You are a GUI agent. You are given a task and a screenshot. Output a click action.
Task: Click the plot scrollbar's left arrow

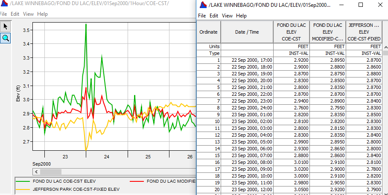click(36, 172)
